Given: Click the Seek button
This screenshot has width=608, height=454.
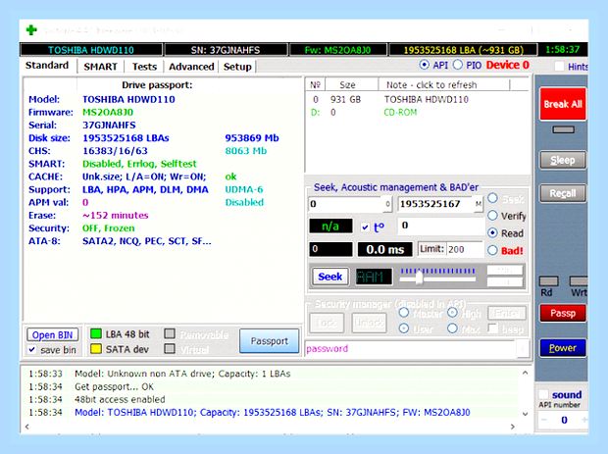Looking at the screenshot, I should click(x=329, y=277).
